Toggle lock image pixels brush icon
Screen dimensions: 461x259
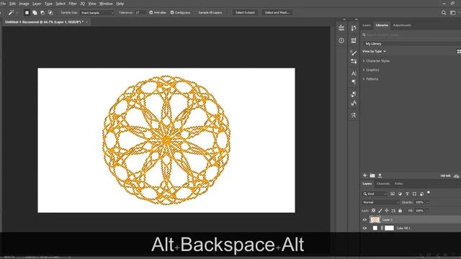pyautogui.click(x=380, y=211)
